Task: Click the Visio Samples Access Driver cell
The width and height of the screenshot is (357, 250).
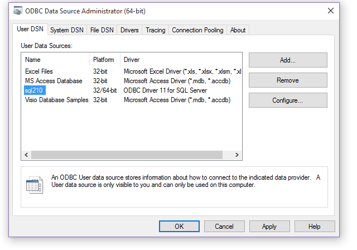Action: pos(177,100)
